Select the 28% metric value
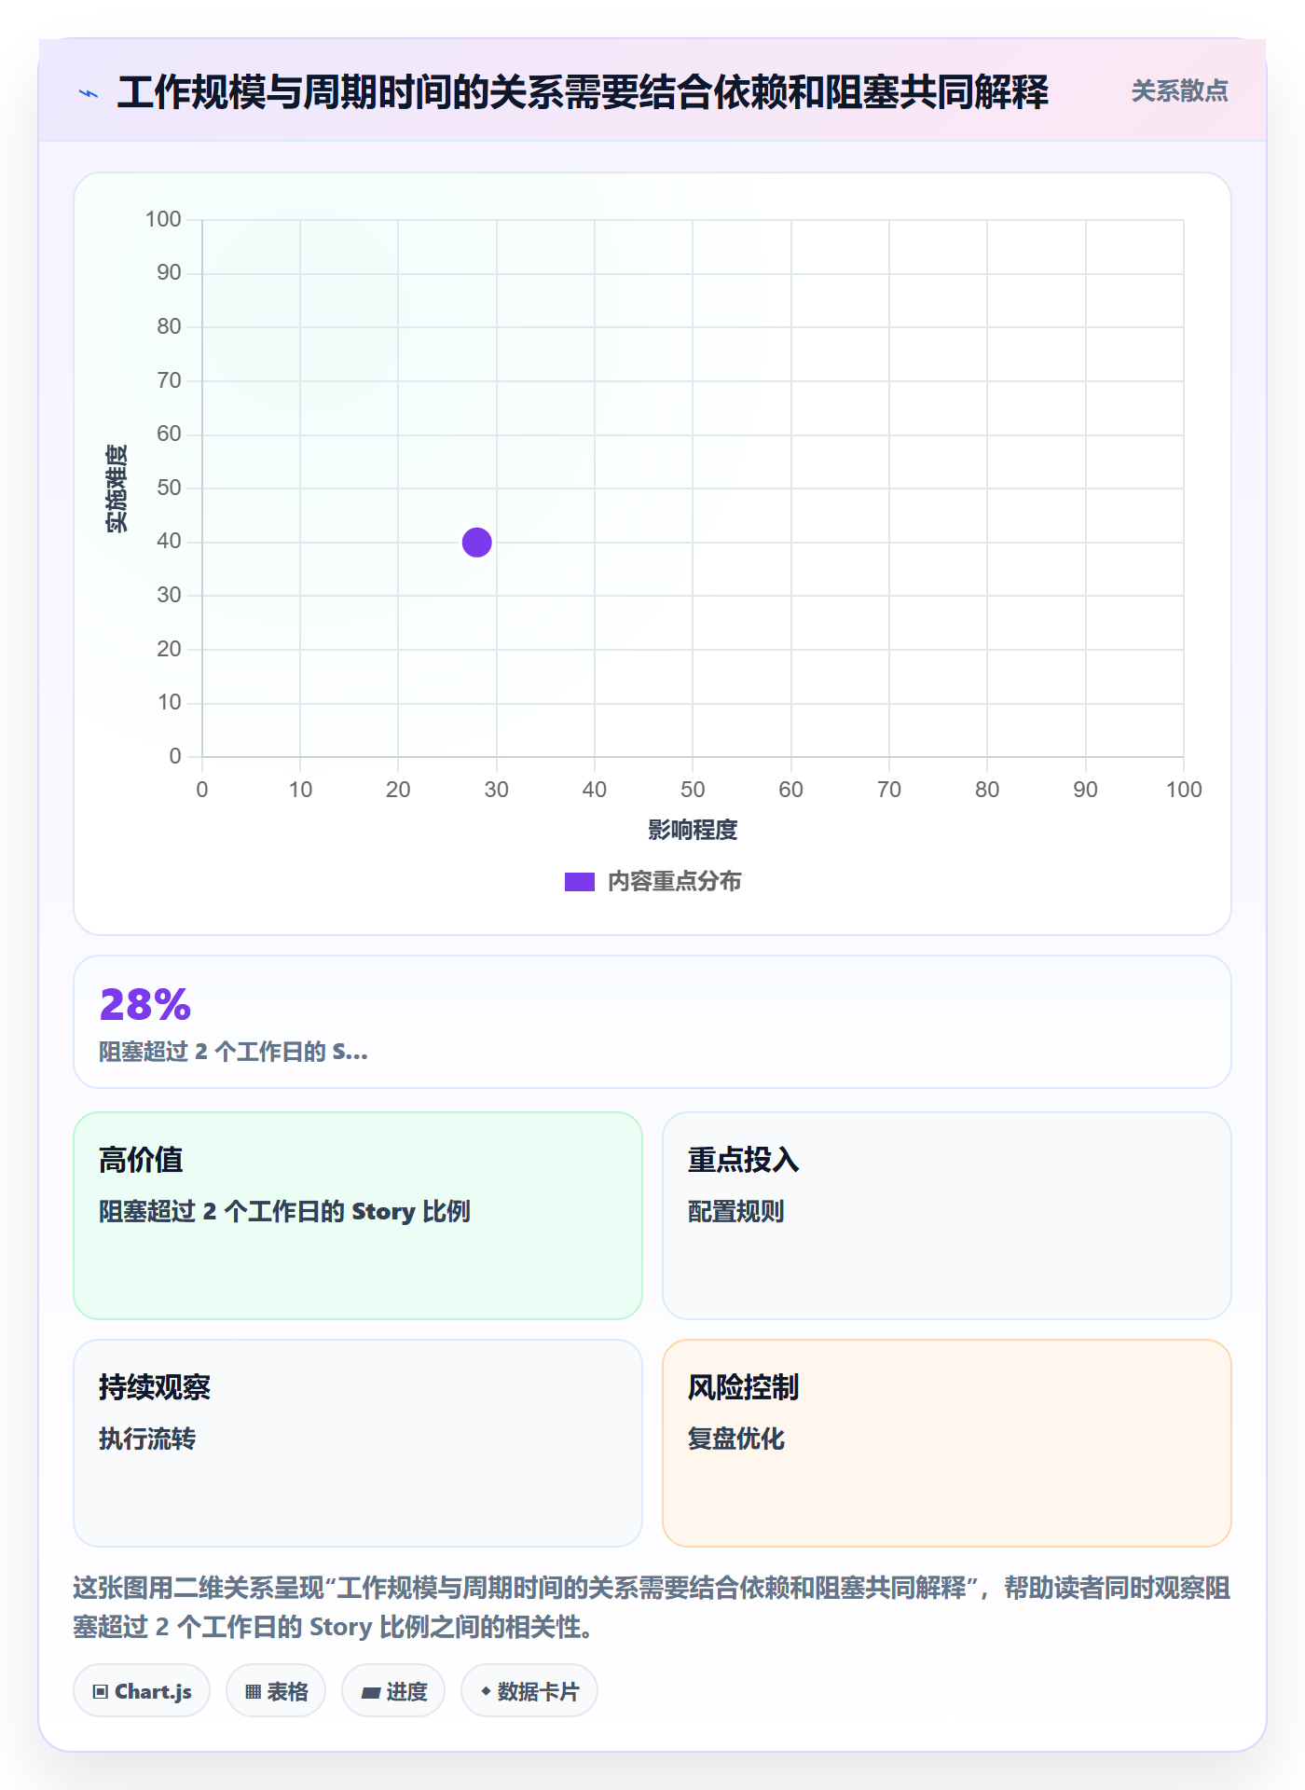The image size is (1305, 1790). pyautogui.click(x=145, y=1005)
